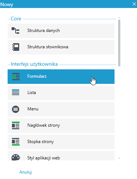The width and height of the screenshot is (137, 179).
Task: Click the Anuluj link
Action: 26,172
